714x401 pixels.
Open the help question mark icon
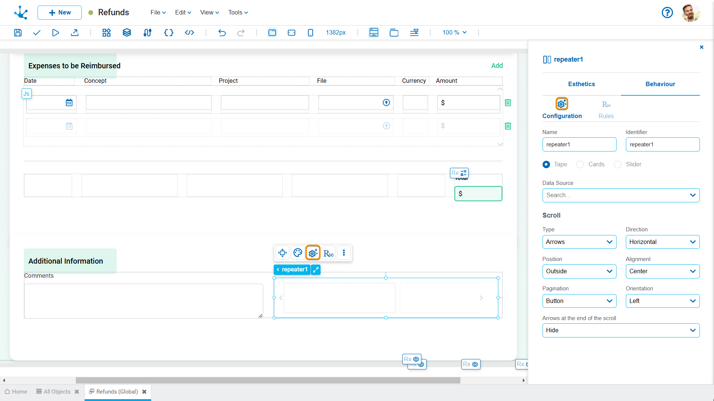(x=667, y=13)
